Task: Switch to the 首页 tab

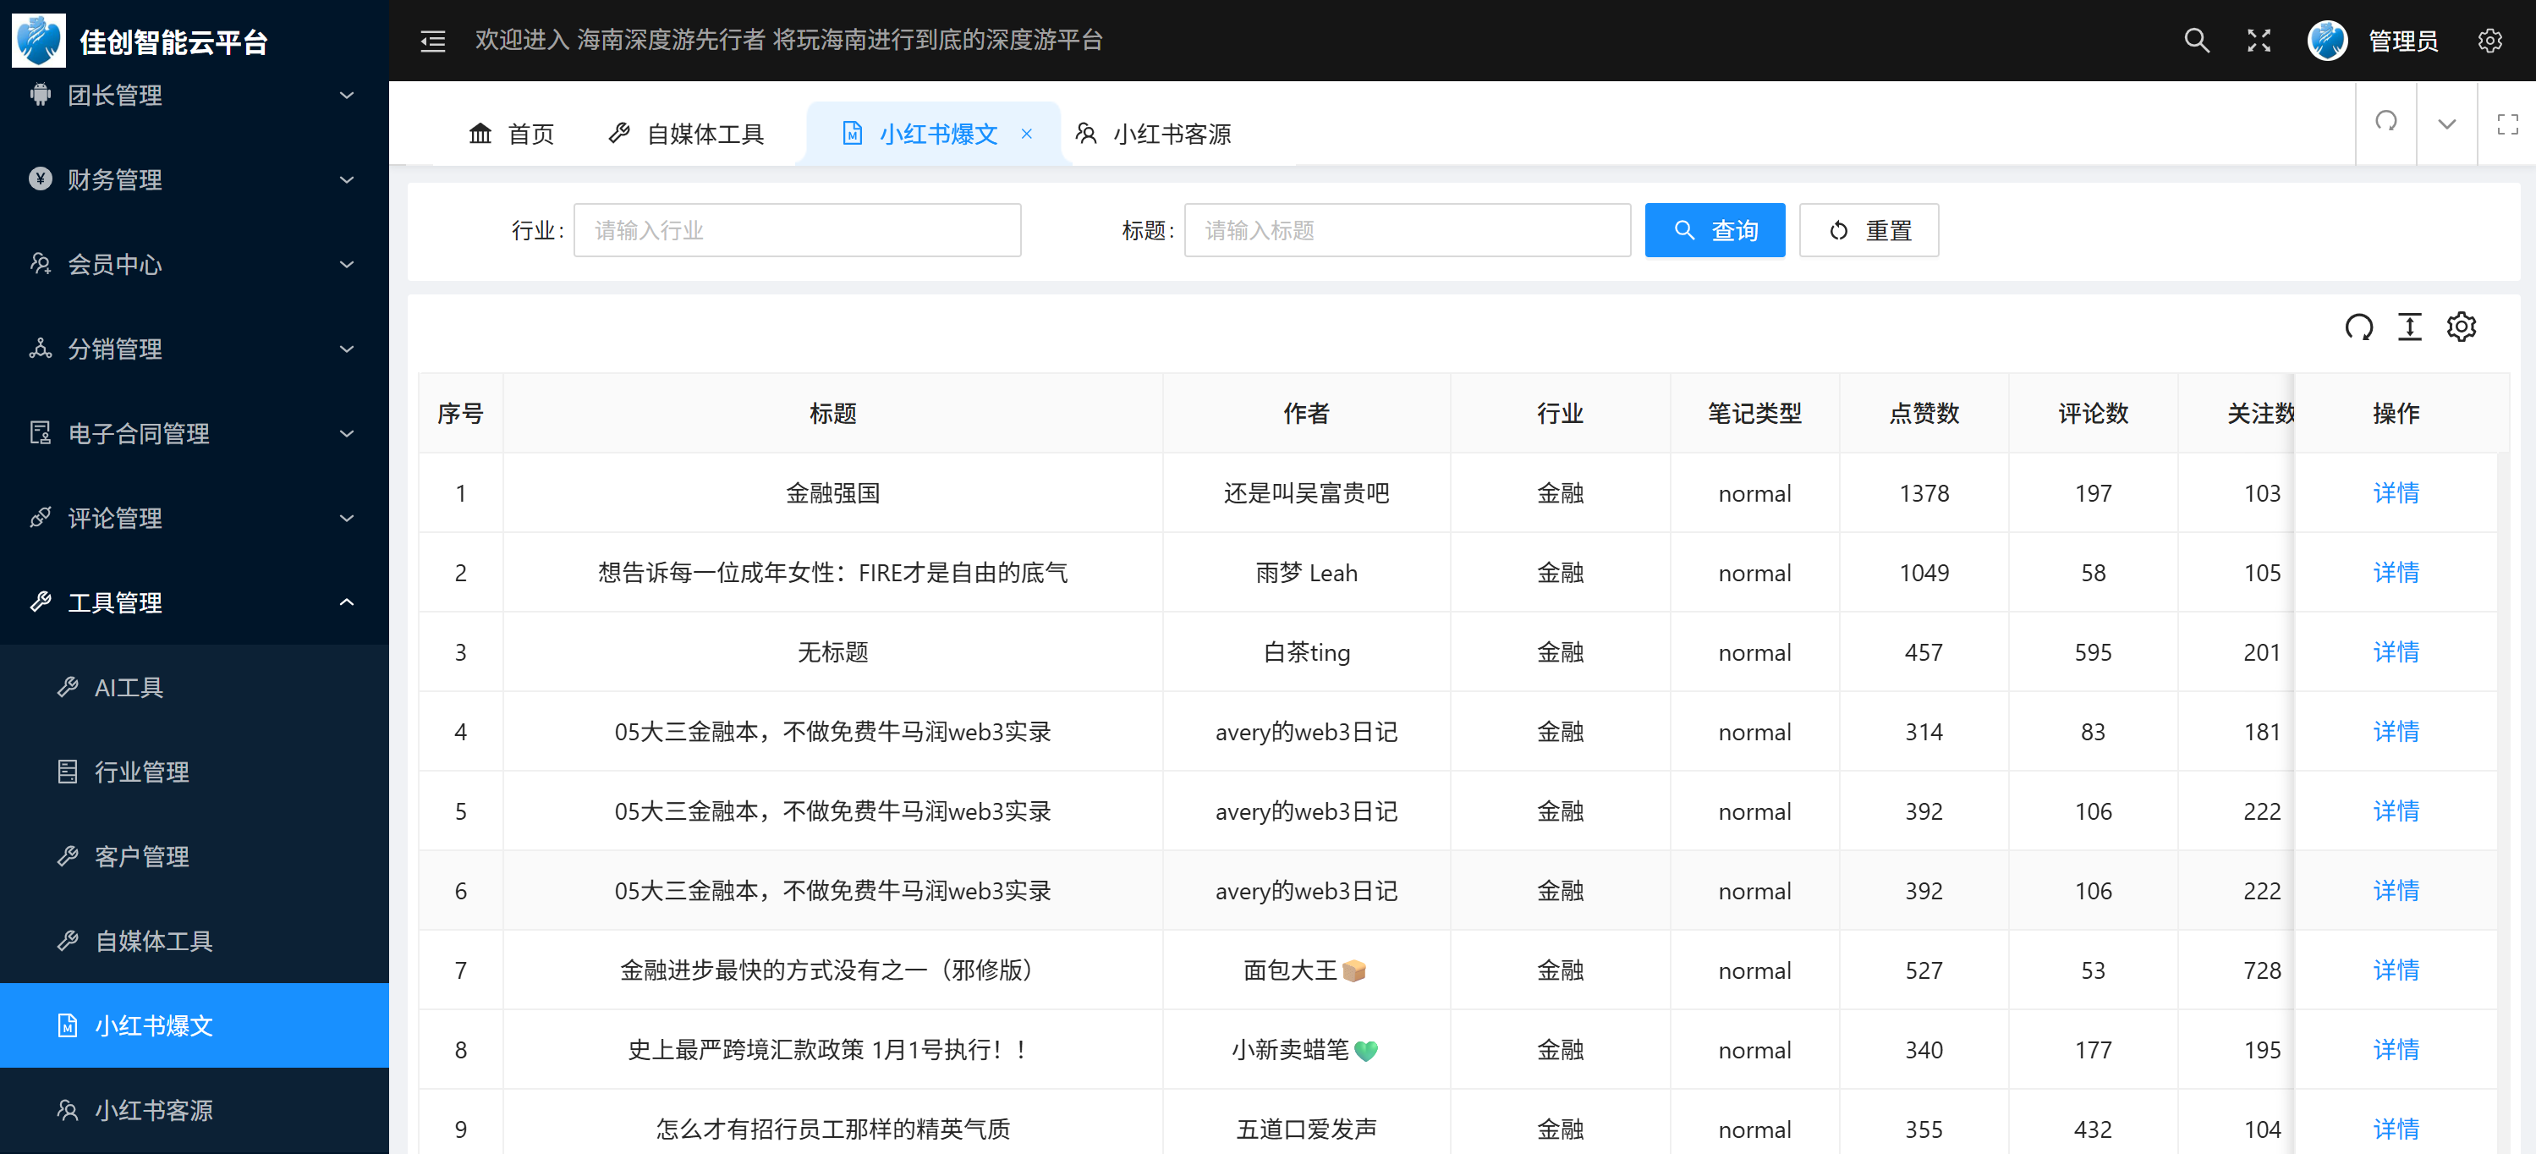Action: click(x=512, y=134)
